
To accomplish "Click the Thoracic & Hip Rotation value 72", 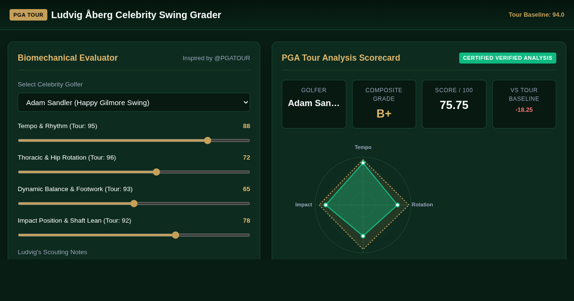I will coord(246,158).
